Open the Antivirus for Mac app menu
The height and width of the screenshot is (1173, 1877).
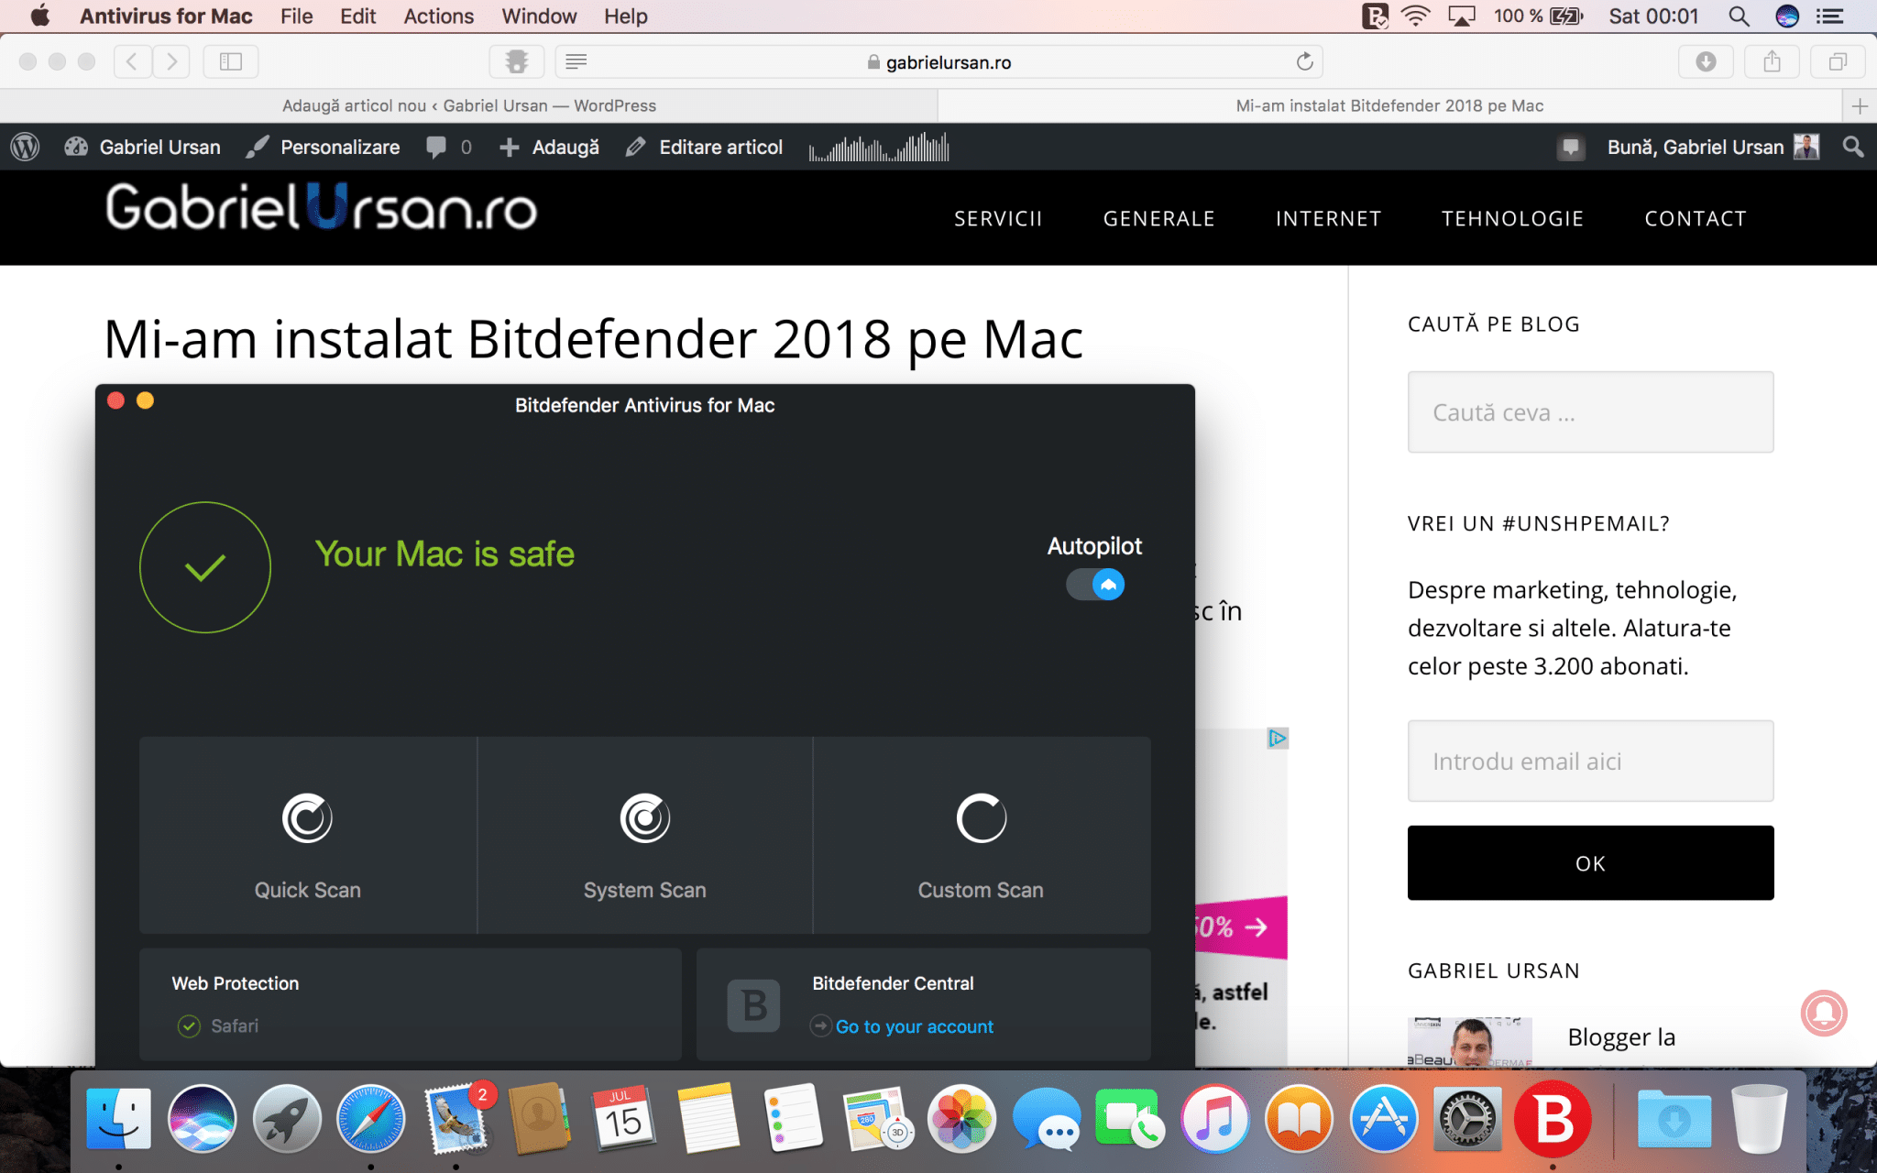[166, 16]
